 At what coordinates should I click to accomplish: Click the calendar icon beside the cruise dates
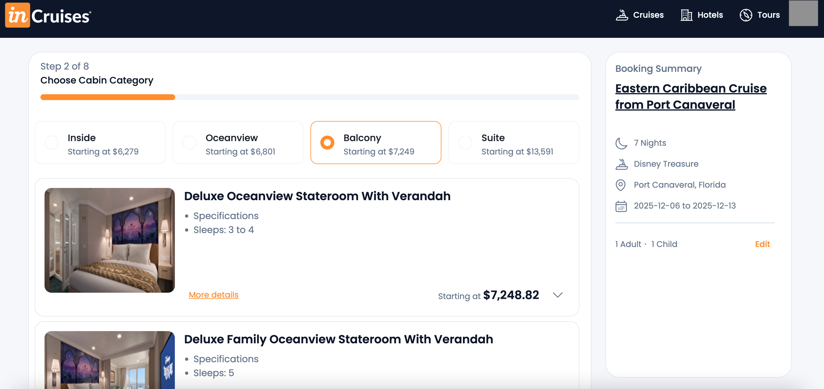621,206
